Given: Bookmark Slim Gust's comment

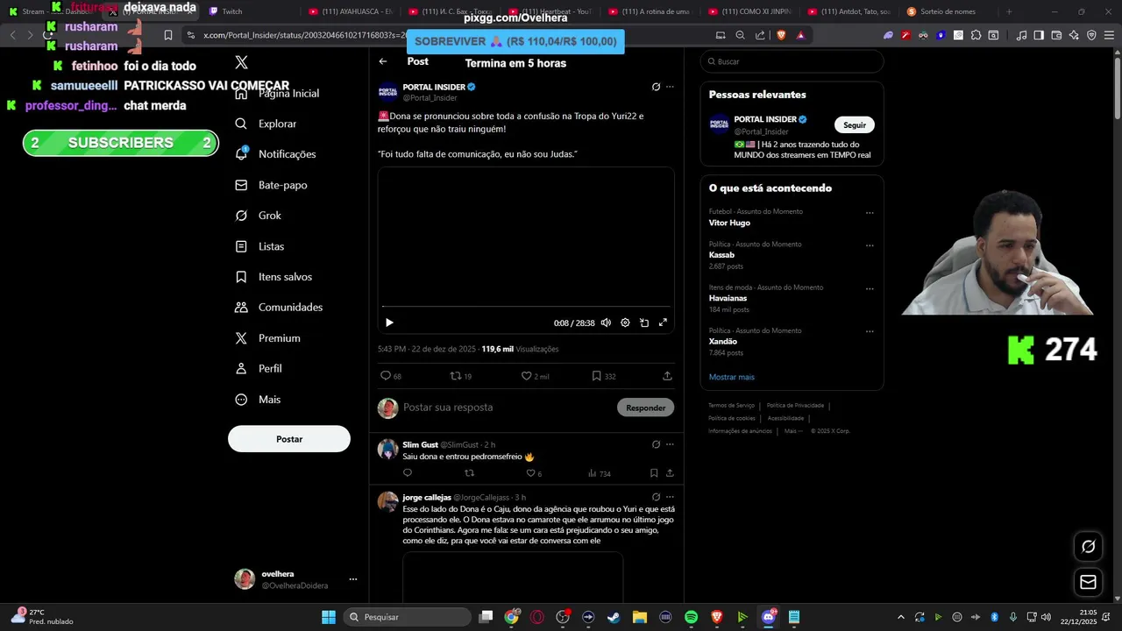Looking at the screenshot, I should (x=654, y=473).
